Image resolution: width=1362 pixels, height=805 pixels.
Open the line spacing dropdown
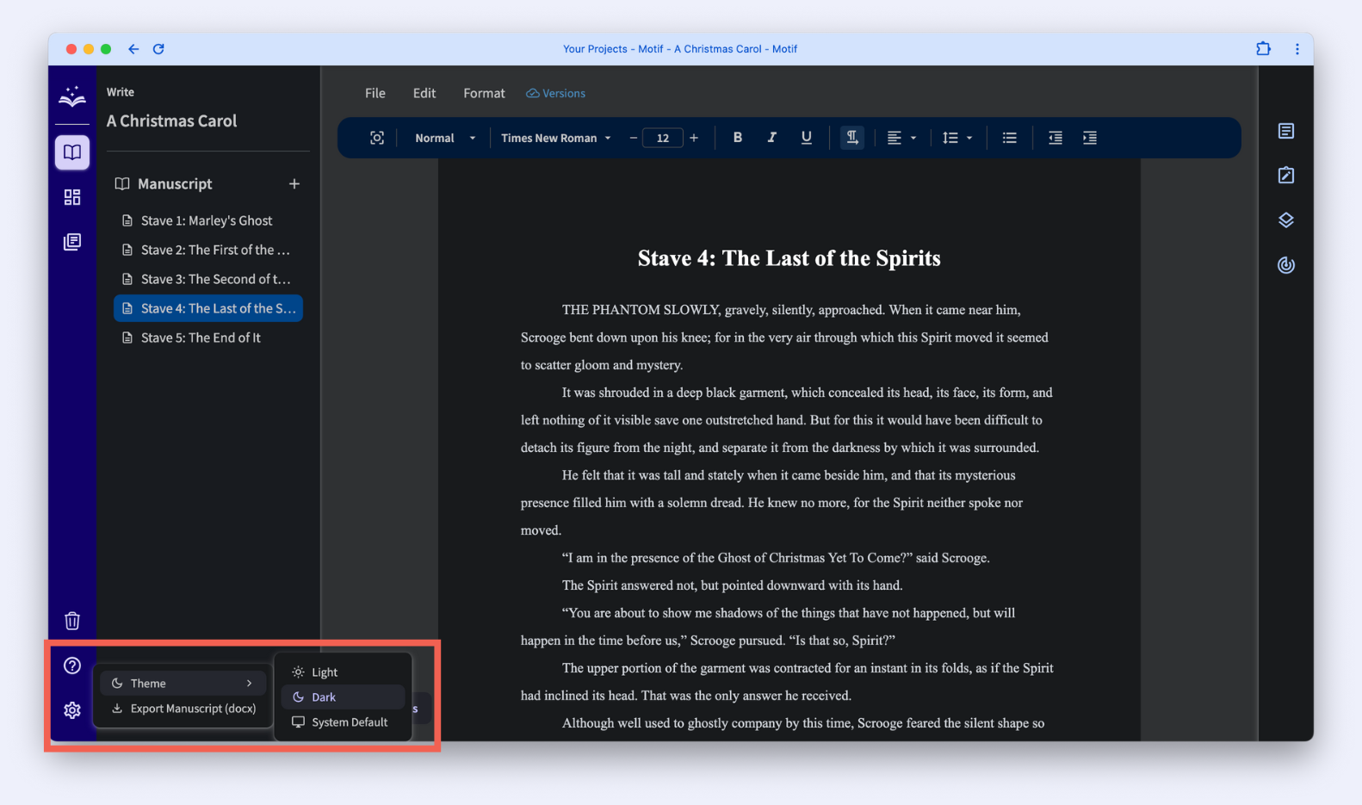[x=956, y=138]
